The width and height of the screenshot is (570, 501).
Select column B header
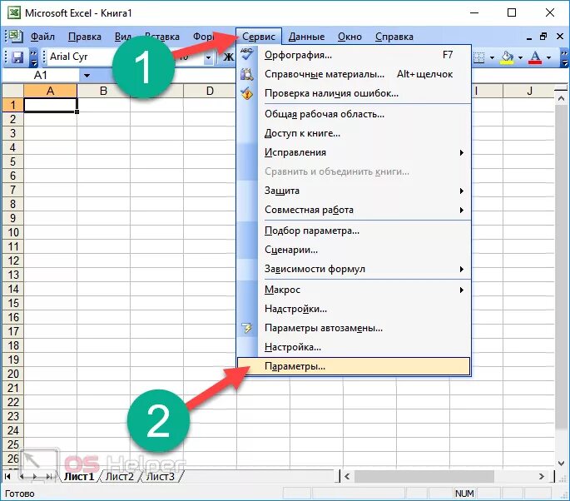pyautogui.click(x=103, y=91)
